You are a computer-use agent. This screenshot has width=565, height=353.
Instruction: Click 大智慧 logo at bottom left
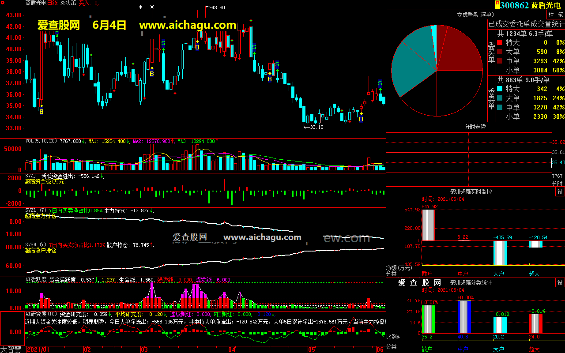pos(12,349)
